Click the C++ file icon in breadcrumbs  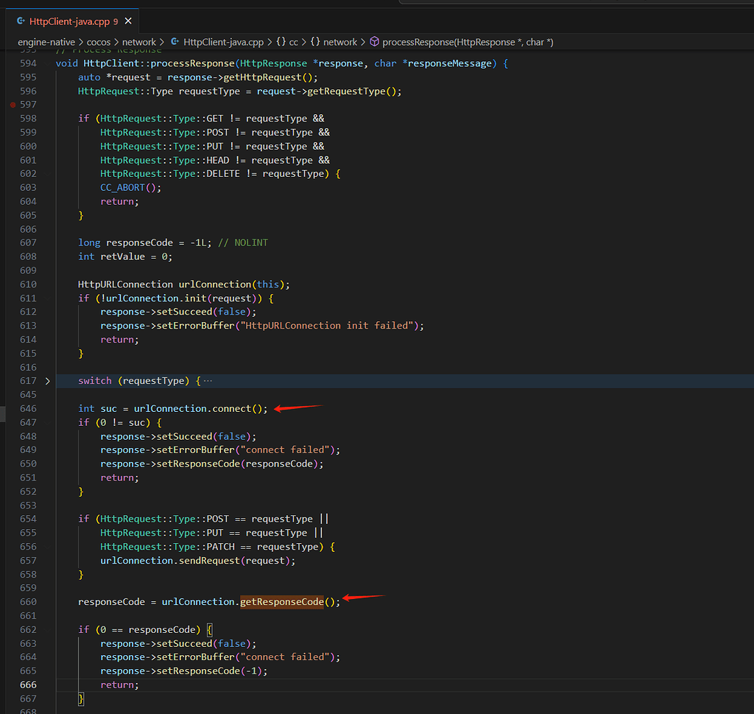pos(175,42)
